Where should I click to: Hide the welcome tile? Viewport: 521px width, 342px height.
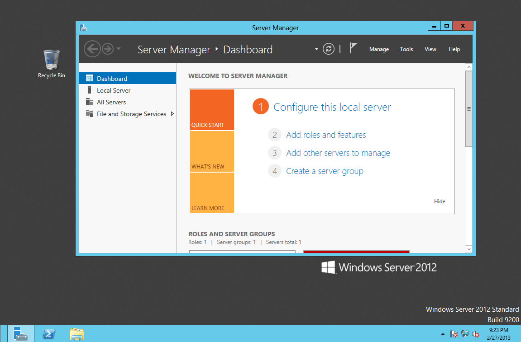coord(439,201)
